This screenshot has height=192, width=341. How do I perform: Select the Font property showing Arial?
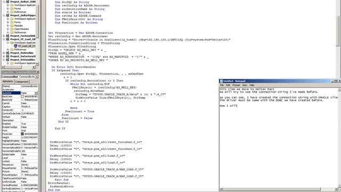tap(20, 131)
